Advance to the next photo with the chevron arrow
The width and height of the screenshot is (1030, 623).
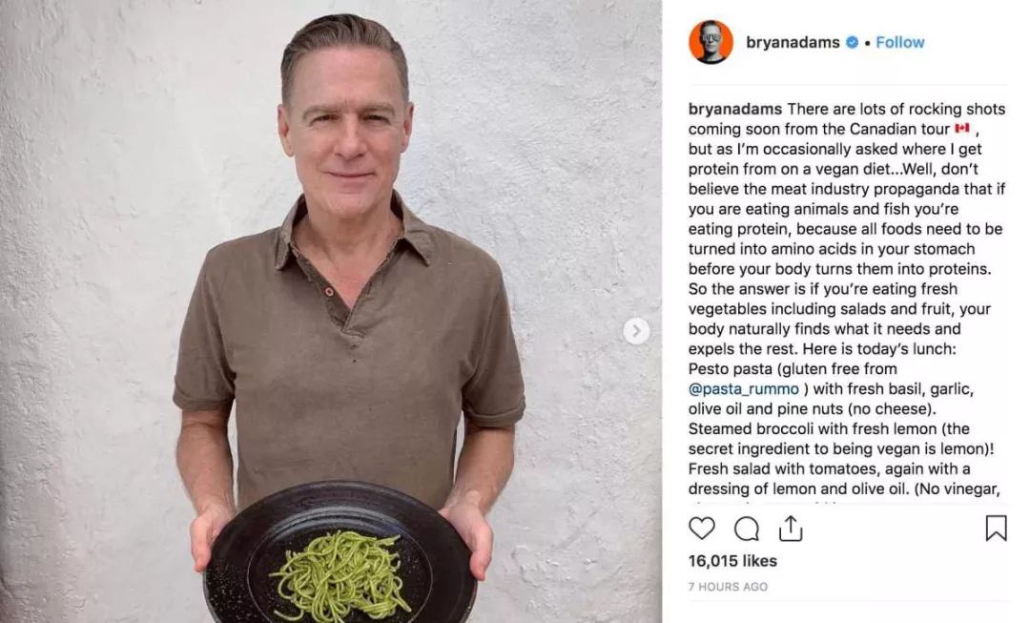(636, 330)
